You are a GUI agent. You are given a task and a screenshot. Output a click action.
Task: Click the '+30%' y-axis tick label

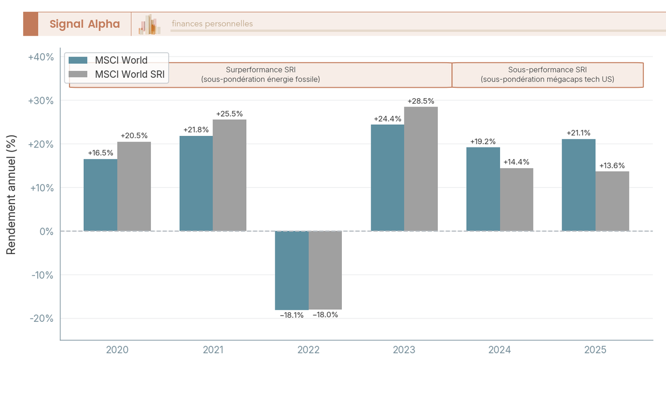(x=41, y=101)
